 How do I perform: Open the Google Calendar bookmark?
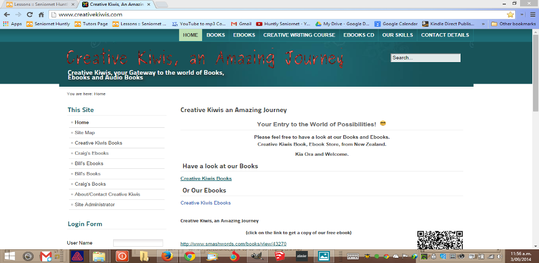tap(396, 24)
